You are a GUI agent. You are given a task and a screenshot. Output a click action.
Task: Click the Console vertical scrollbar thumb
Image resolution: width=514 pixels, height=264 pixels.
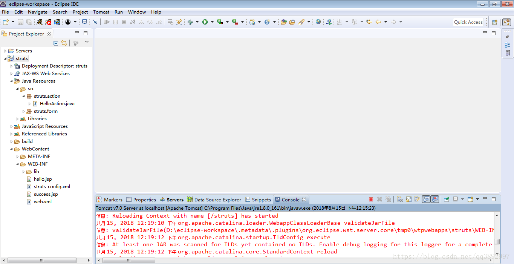click(x=497, y=241)
